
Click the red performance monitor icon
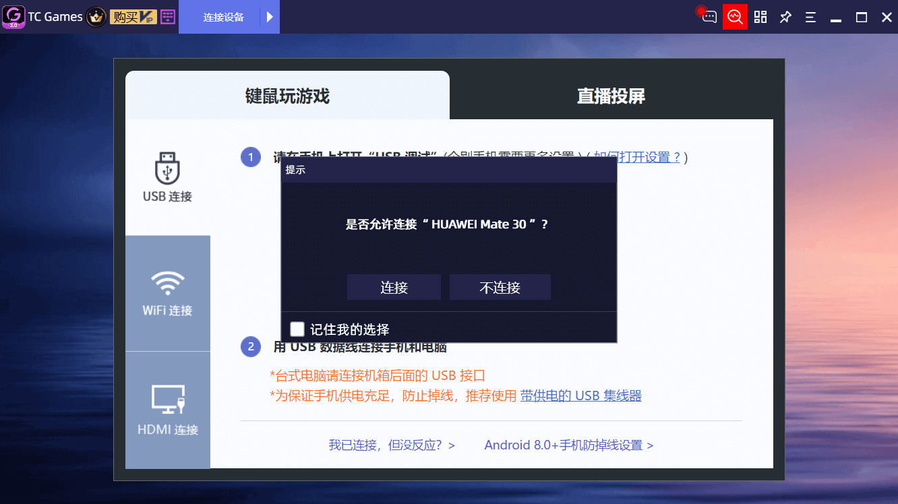tap(735, 17)
